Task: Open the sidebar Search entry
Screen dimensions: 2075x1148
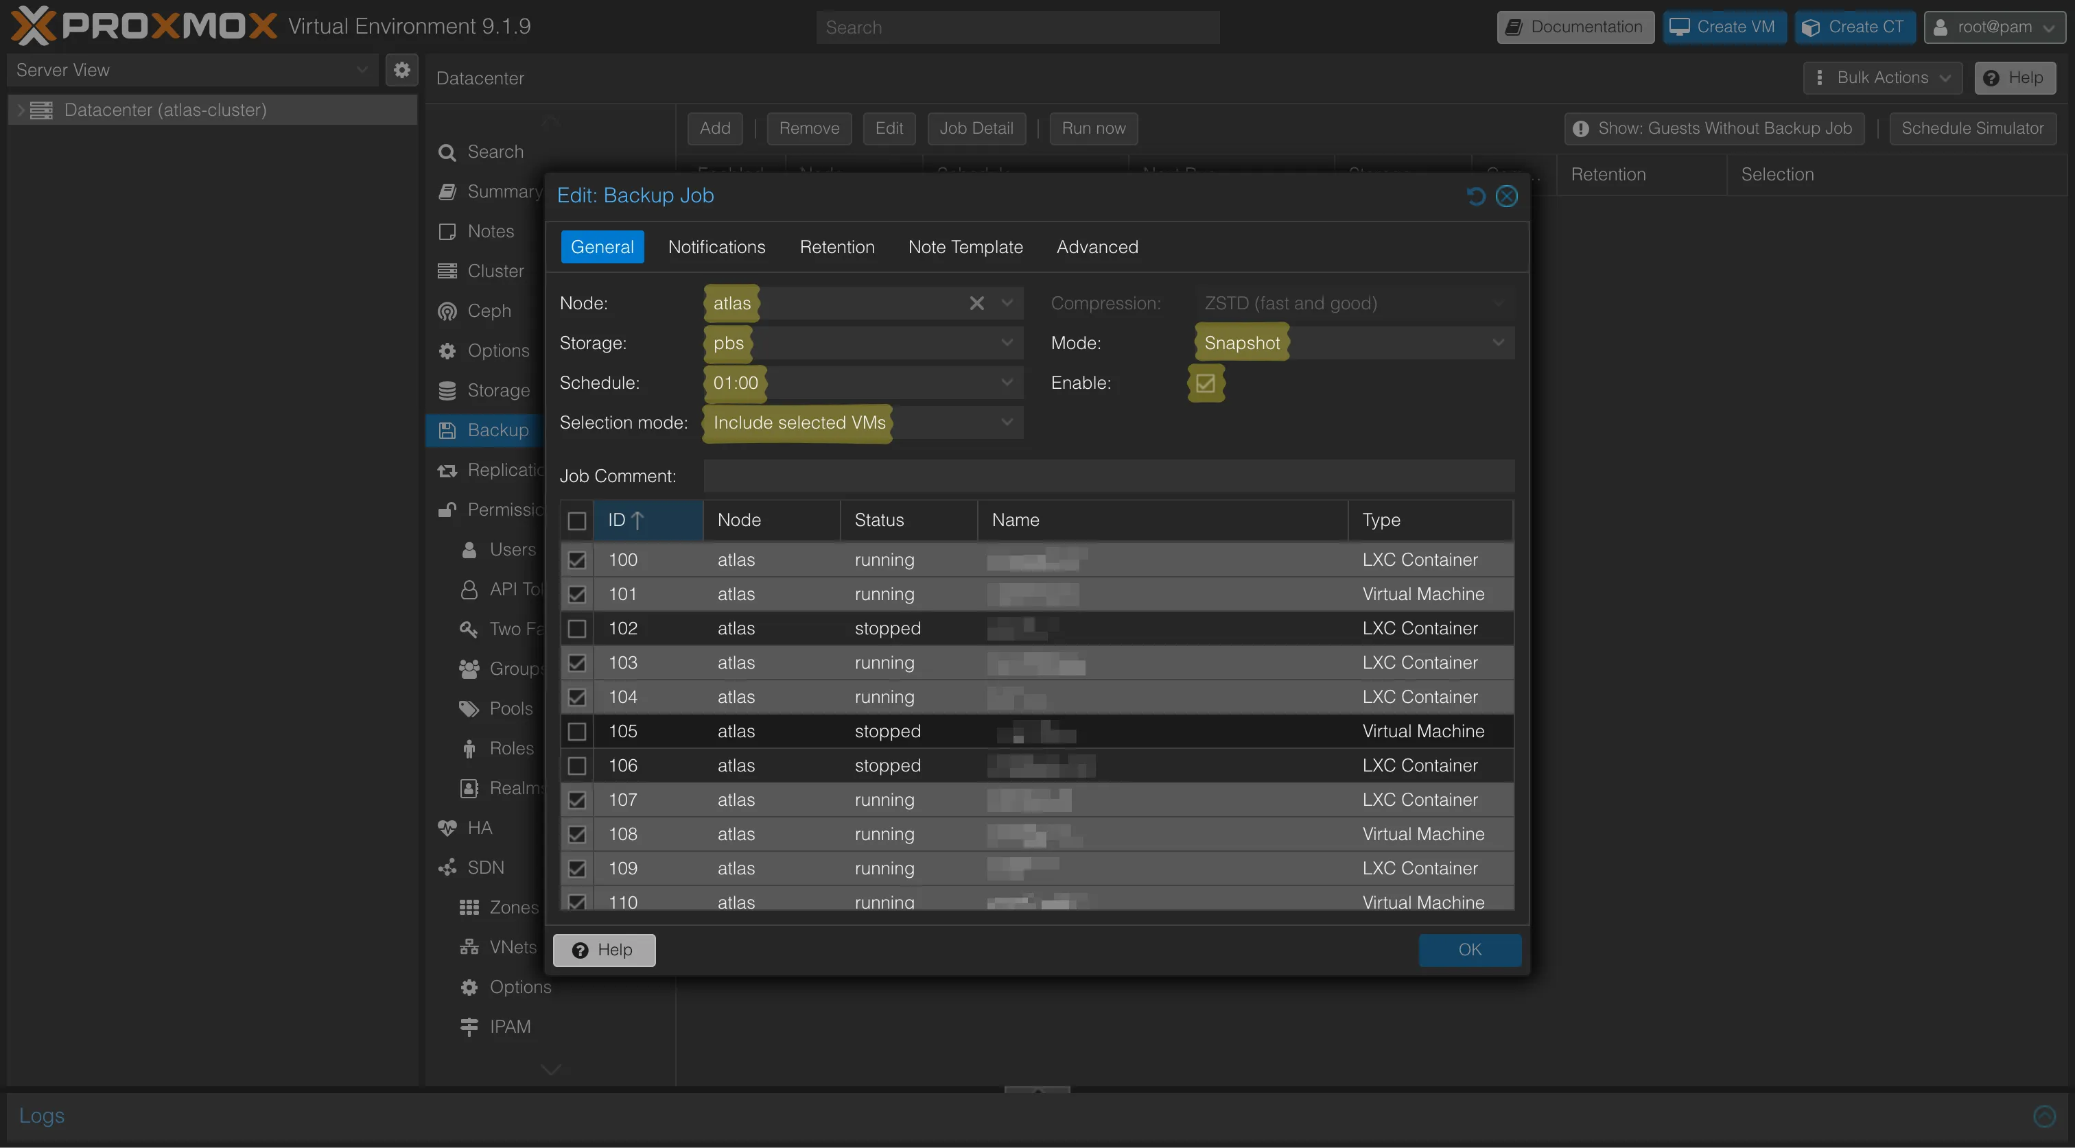Action: (495, 152)
